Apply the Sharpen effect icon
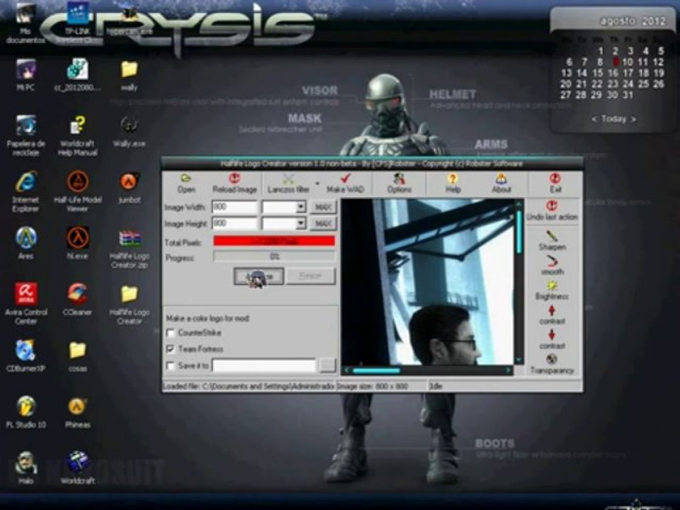Screen dimensions: 680x510 [552, 236]
